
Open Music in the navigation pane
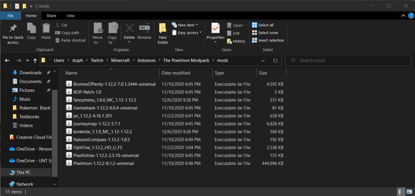(25, 99)
